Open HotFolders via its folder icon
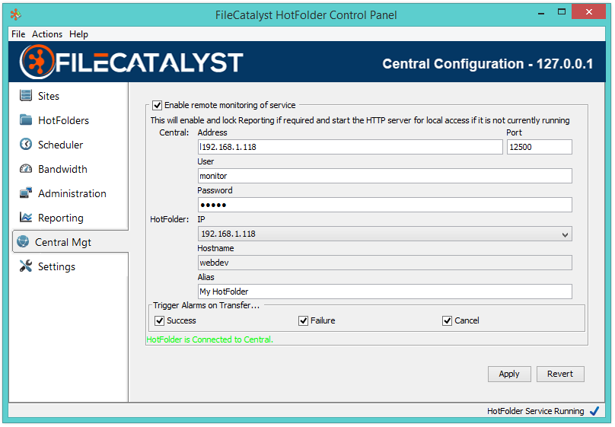The height and width of the screenshot is (427, 615). pyautogui.click(x=26, y=120)
